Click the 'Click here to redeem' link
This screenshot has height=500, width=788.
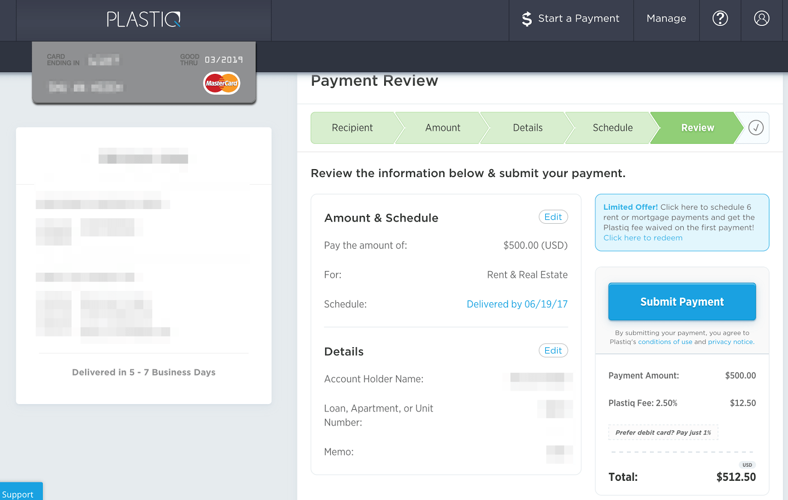[643, 238]
